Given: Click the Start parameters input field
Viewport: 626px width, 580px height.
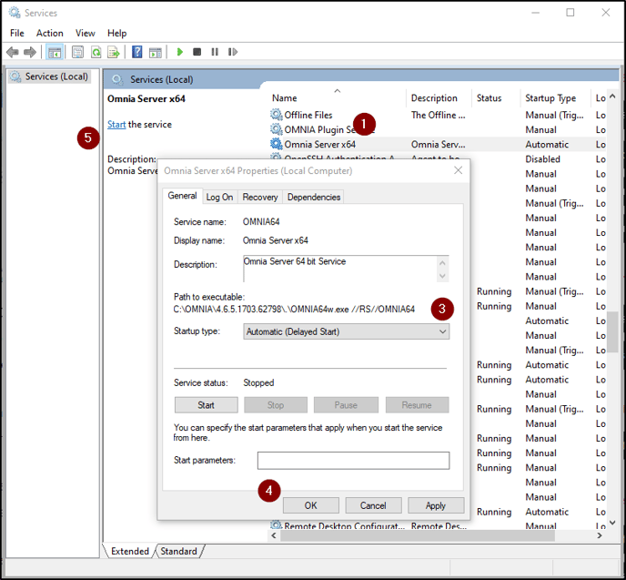Looking at the screenshot, I should click(x=353, y=461).
